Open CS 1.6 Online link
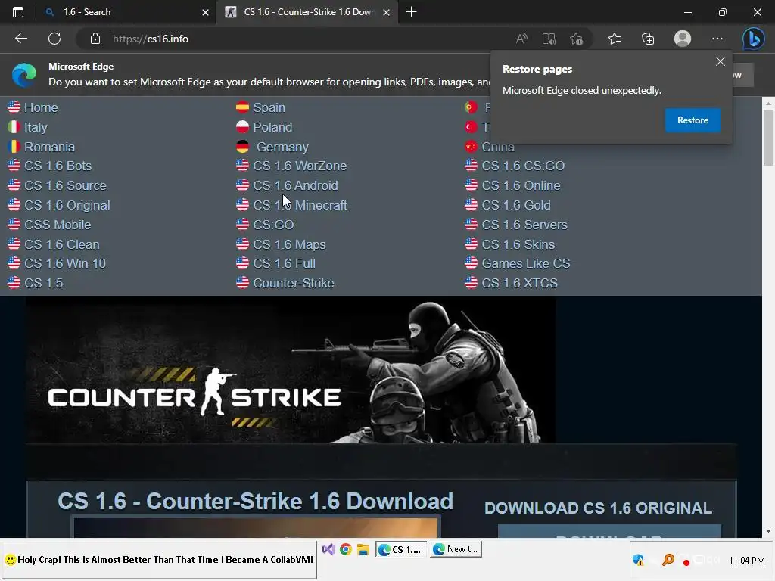Screen dimensions: 775x581 521,185
